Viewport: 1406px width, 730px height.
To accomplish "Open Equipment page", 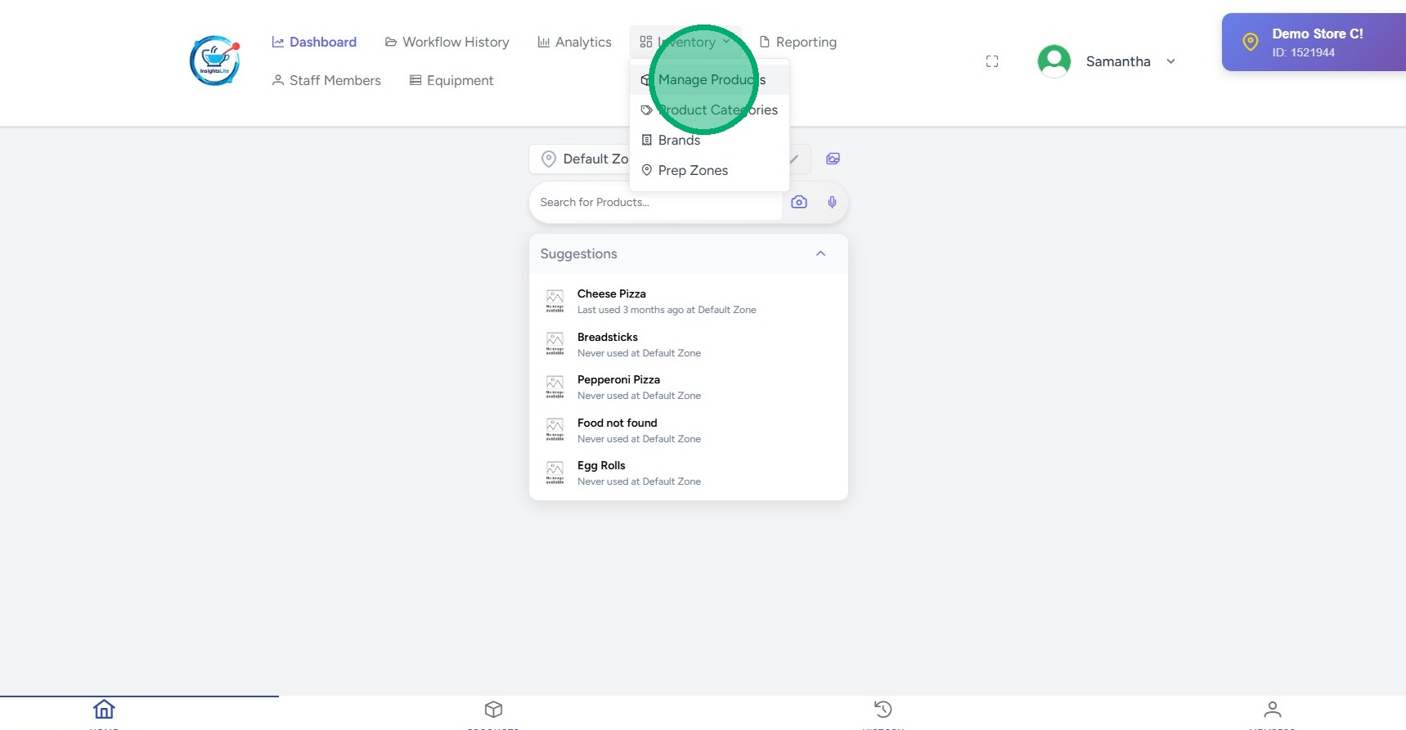I will pyautogui.click(x=451, y=80).
